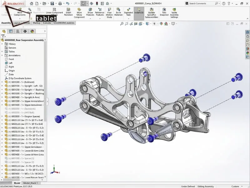Open the Smart Fasteners tool
Viewport: 250px width, 188px height.
point(68,12)
